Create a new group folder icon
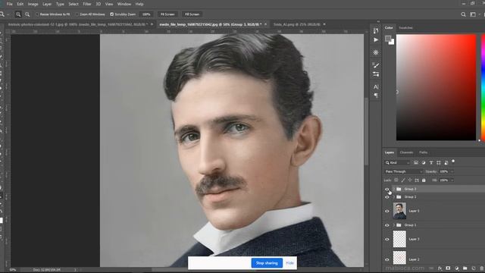Image resolution: width=485 pixels, height=273 pixels. coord(465,268)
